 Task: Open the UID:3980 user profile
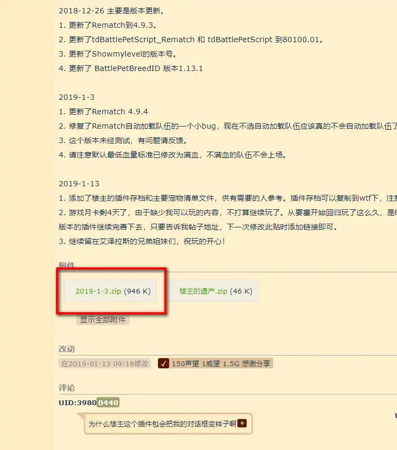[77, 402]
